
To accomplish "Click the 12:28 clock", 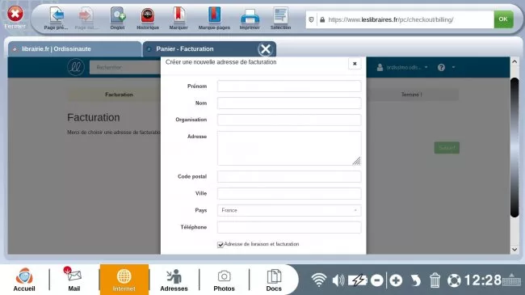I will click(x=482, y=280).
